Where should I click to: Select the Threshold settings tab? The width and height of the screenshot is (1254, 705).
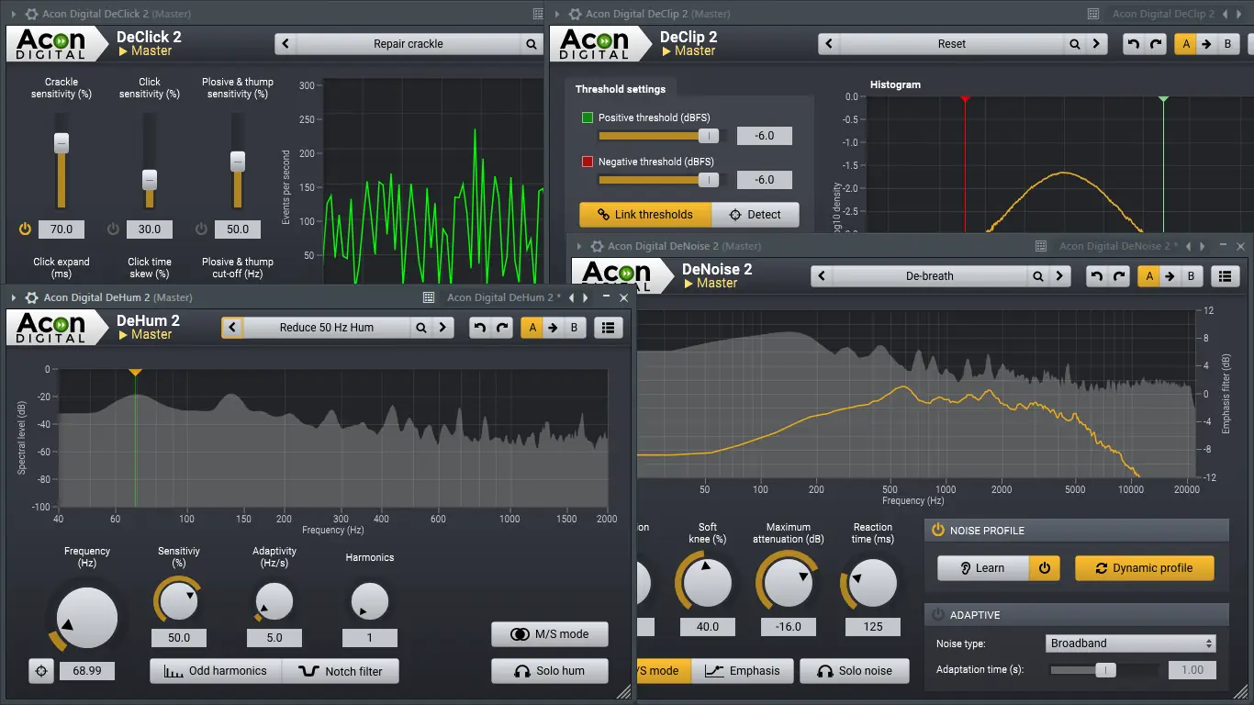point(620,89)
